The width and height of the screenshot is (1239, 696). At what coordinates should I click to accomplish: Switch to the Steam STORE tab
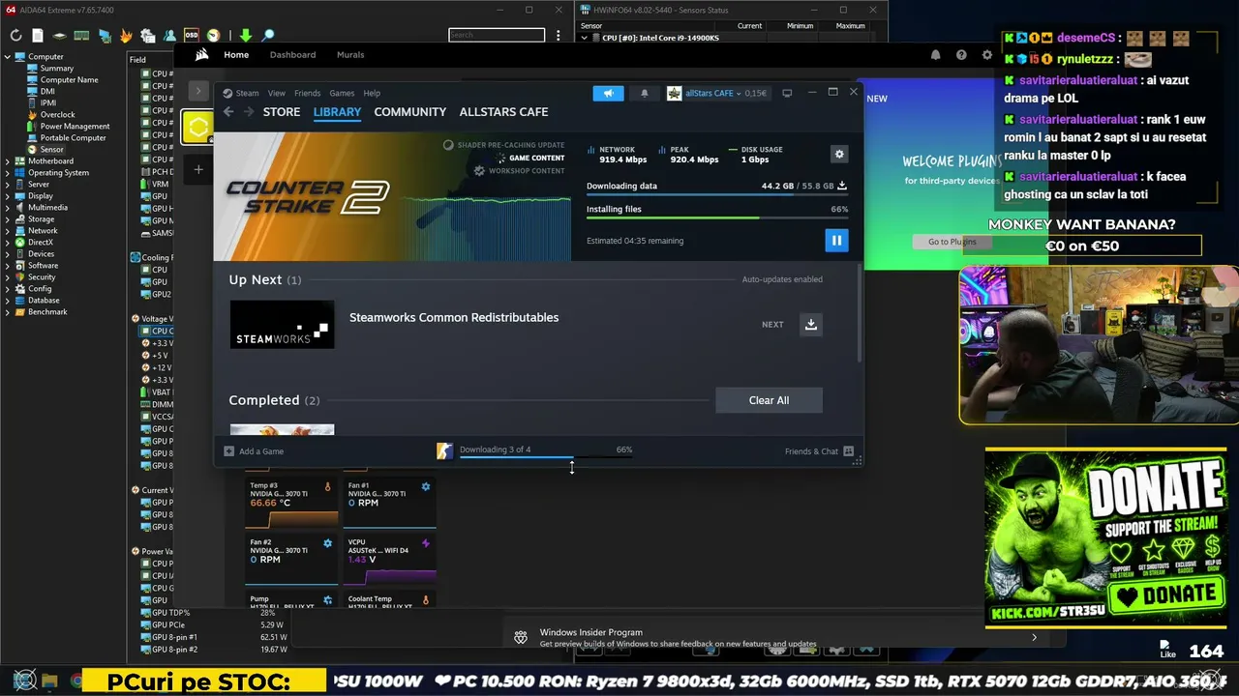pos(282,112)
